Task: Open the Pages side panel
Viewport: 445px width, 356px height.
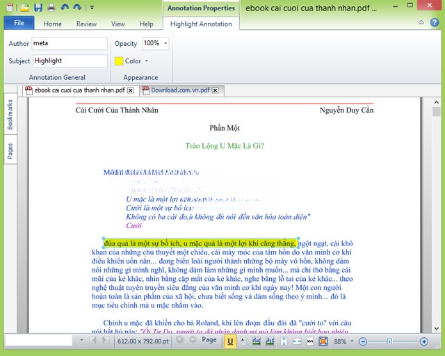Action: point(10,151)
